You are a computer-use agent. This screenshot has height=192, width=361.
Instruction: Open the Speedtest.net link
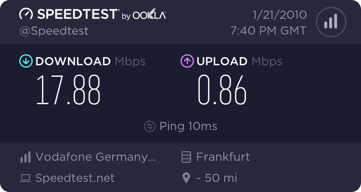(x=75, y=178)
